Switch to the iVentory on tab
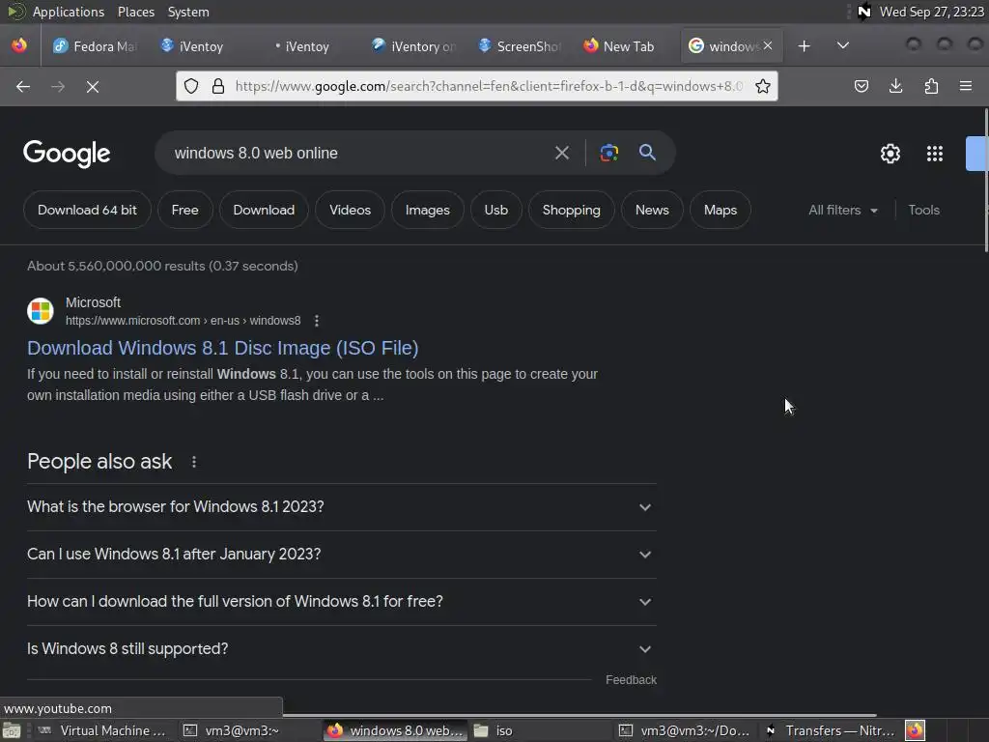The width and height of the screenshot is (989, 742). (413, 46)
